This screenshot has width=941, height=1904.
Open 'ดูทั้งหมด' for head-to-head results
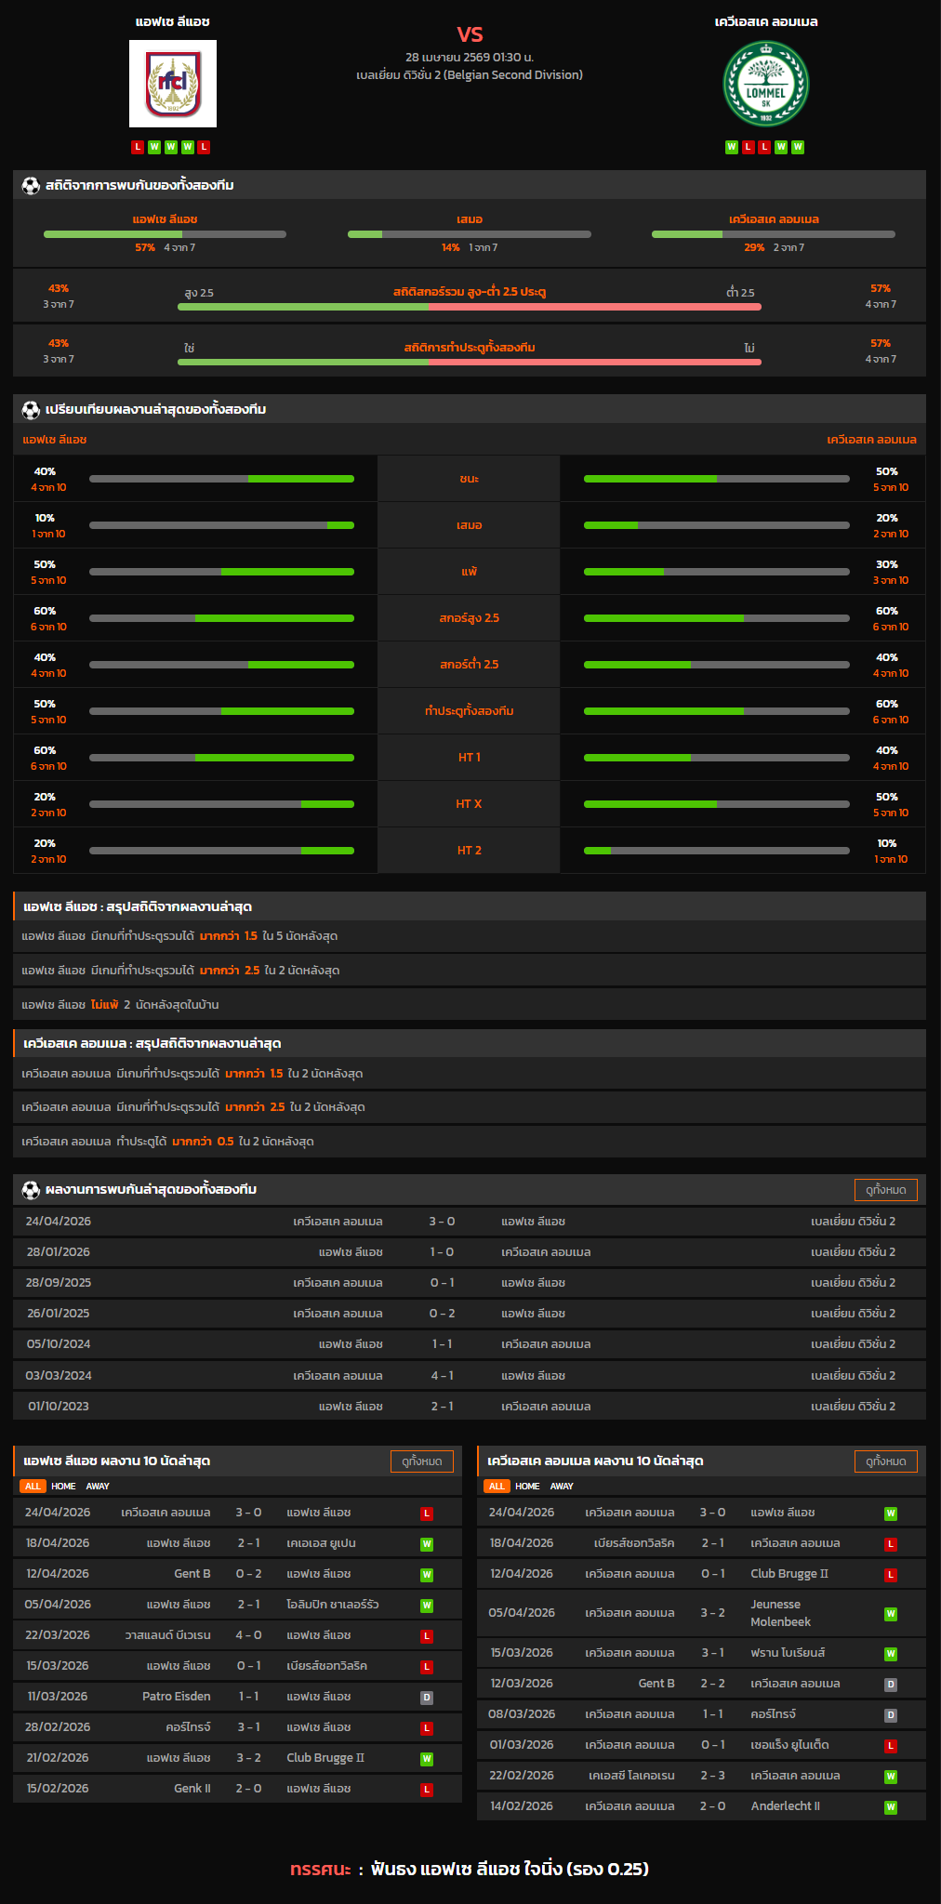click(x=885, y=1190)
